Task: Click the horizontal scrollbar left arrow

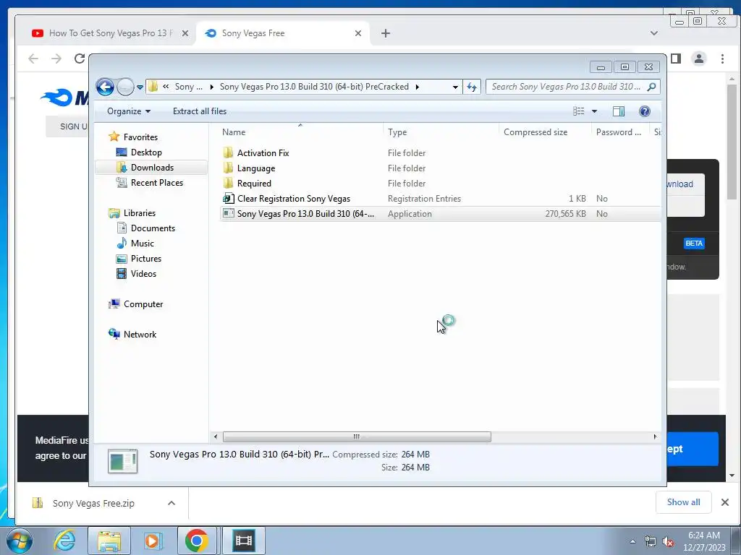Action: coord(216,436)
